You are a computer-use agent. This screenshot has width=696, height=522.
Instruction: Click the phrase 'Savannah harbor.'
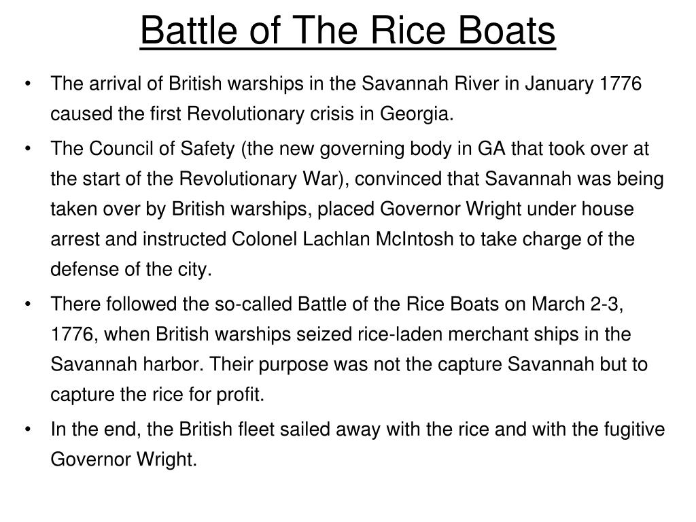coord(127,364)
